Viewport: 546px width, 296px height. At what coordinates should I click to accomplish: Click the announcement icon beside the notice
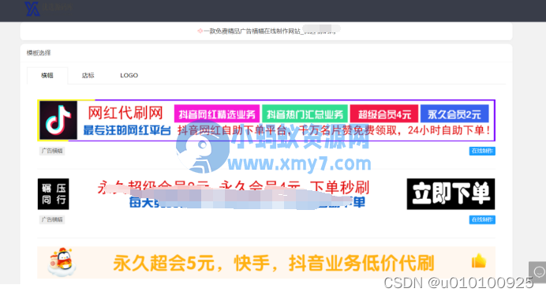click(200, 31)
